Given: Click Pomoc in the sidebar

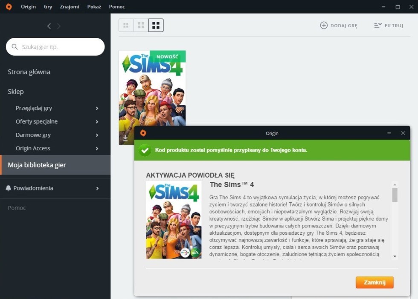Looking at the screenshot, I should pyautogui.click(x=17, y=208).
